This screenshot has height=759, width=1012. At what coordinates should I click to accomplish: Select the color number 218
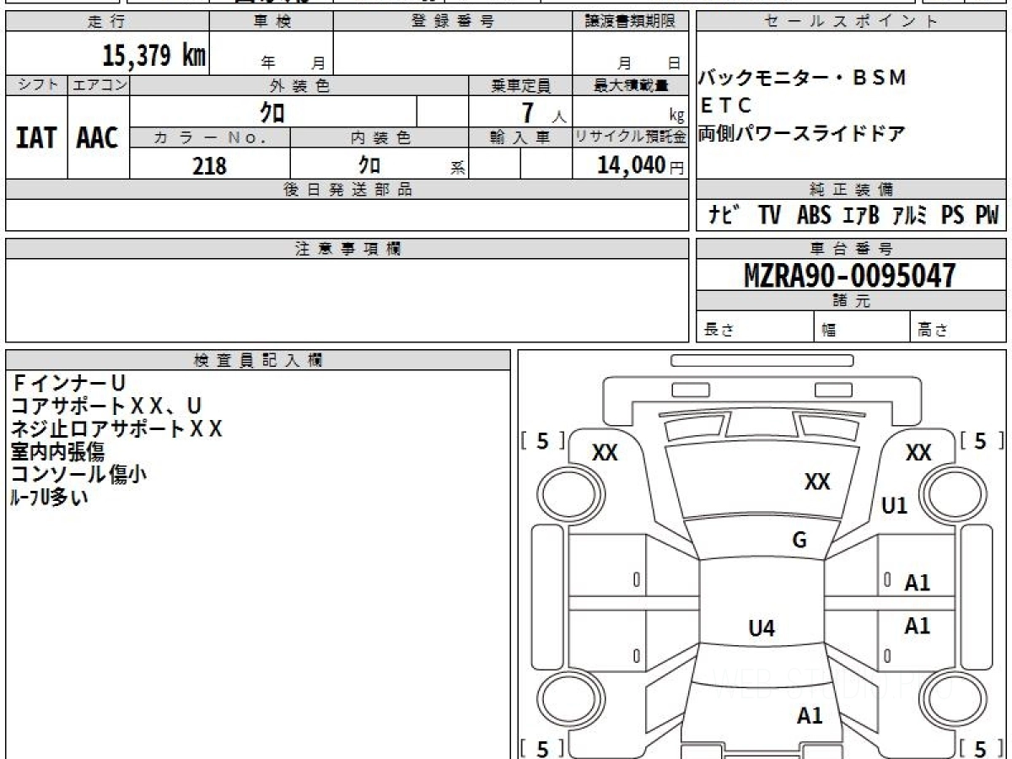pyautogui.click(x=210, y=166)
